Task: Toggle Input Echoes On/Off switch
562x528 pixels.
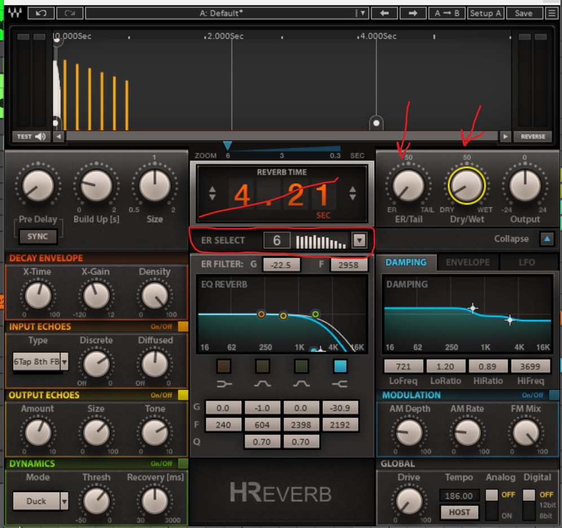Action: [x=183, y=327]
